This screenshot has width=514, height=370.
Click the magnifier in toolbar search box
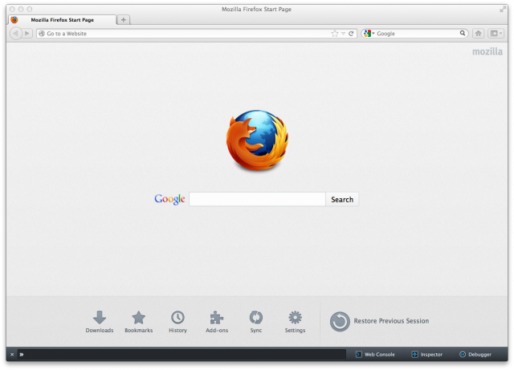click(463, 33)
